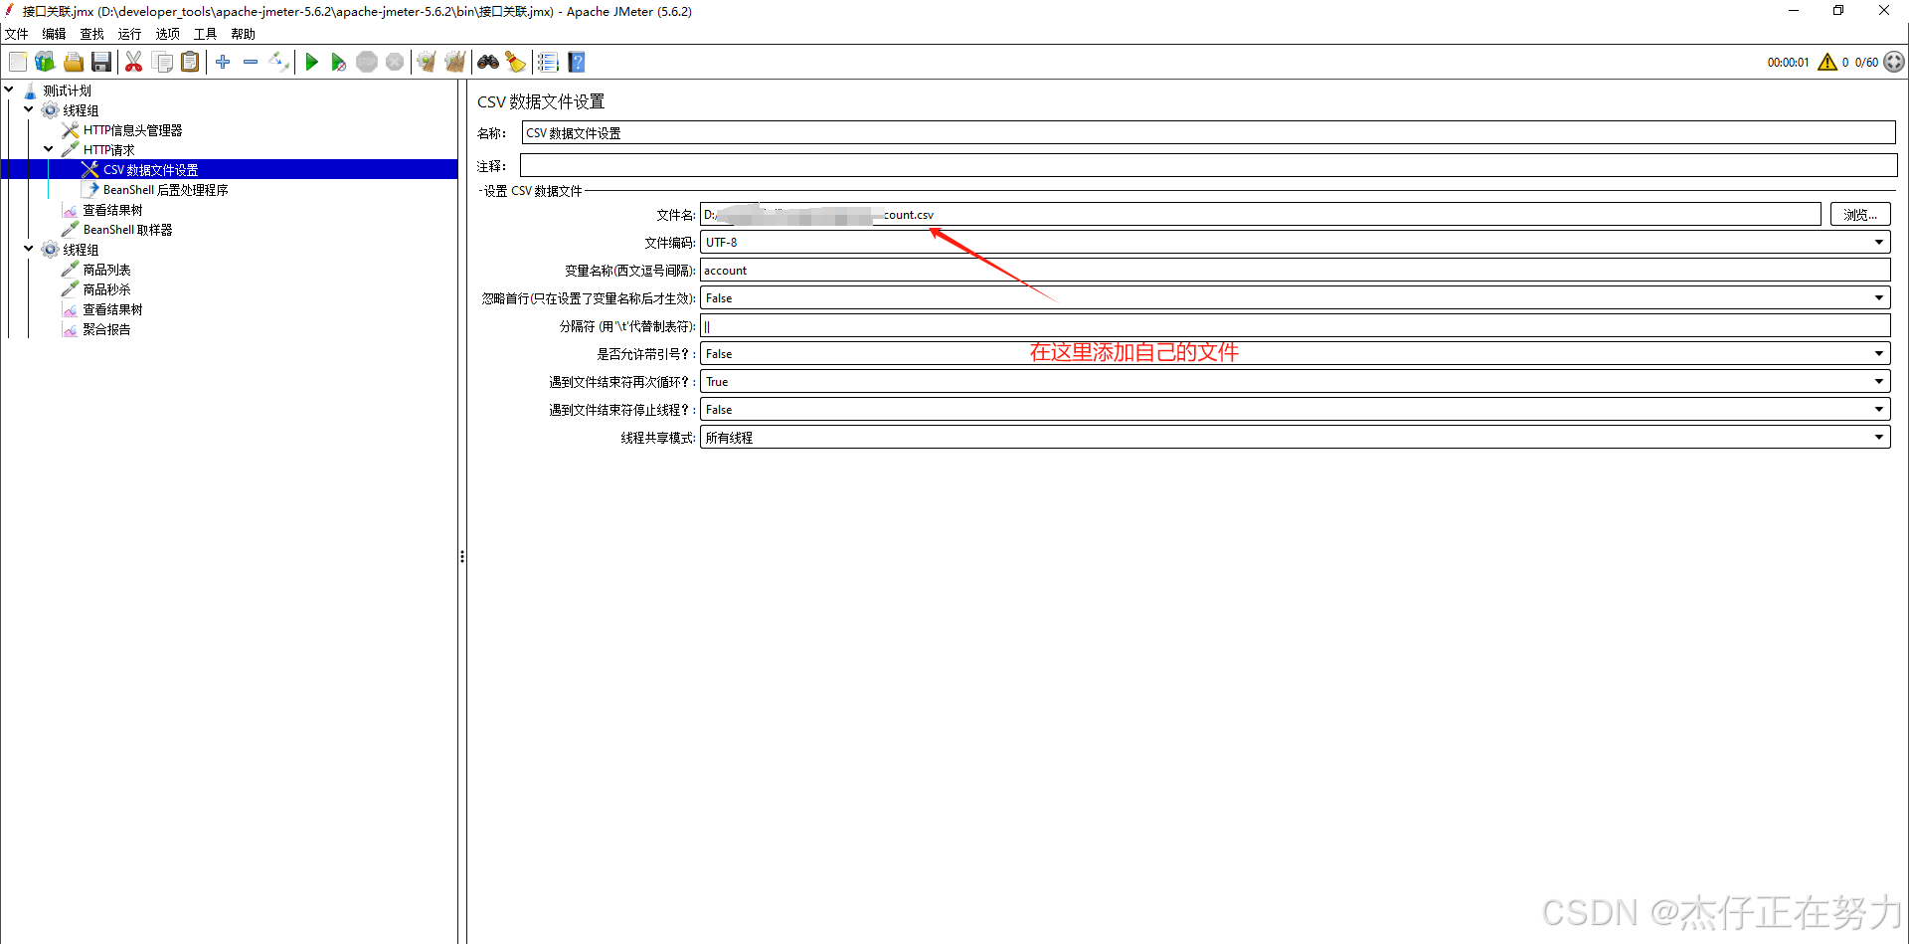The width and height of the screenshot is (1909, 944).
Task: Collapse the first 线程组 node
Action: tap(29, 110)
